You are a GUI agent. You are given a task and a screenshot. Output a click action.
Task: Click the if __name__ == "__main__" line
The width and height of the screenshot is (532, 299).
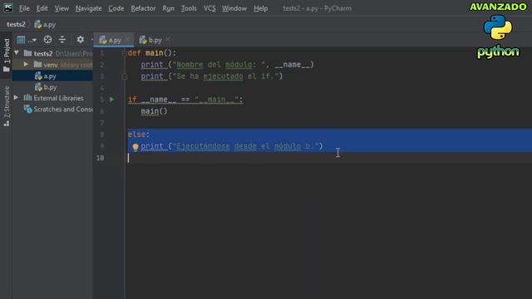tap(185, 100)
